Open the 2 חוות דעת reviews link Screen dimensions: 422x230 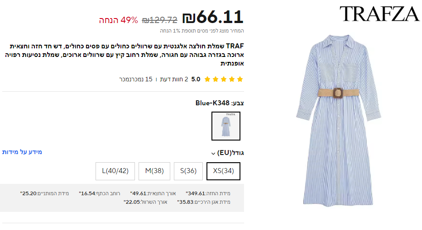pos(174,79)
